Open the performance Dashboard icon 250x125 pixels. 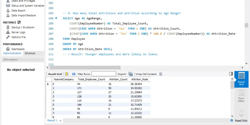(x=8, y=49)
